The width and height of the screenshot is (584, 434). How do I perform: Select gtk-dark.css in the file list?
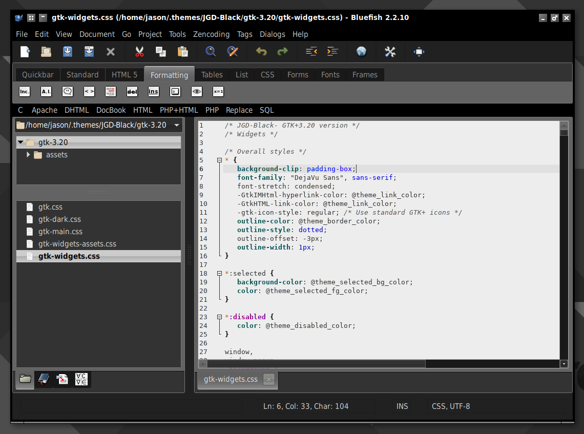pos(99,219)
